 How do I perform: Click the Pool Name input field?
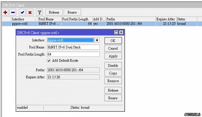[x=73, y=47]
